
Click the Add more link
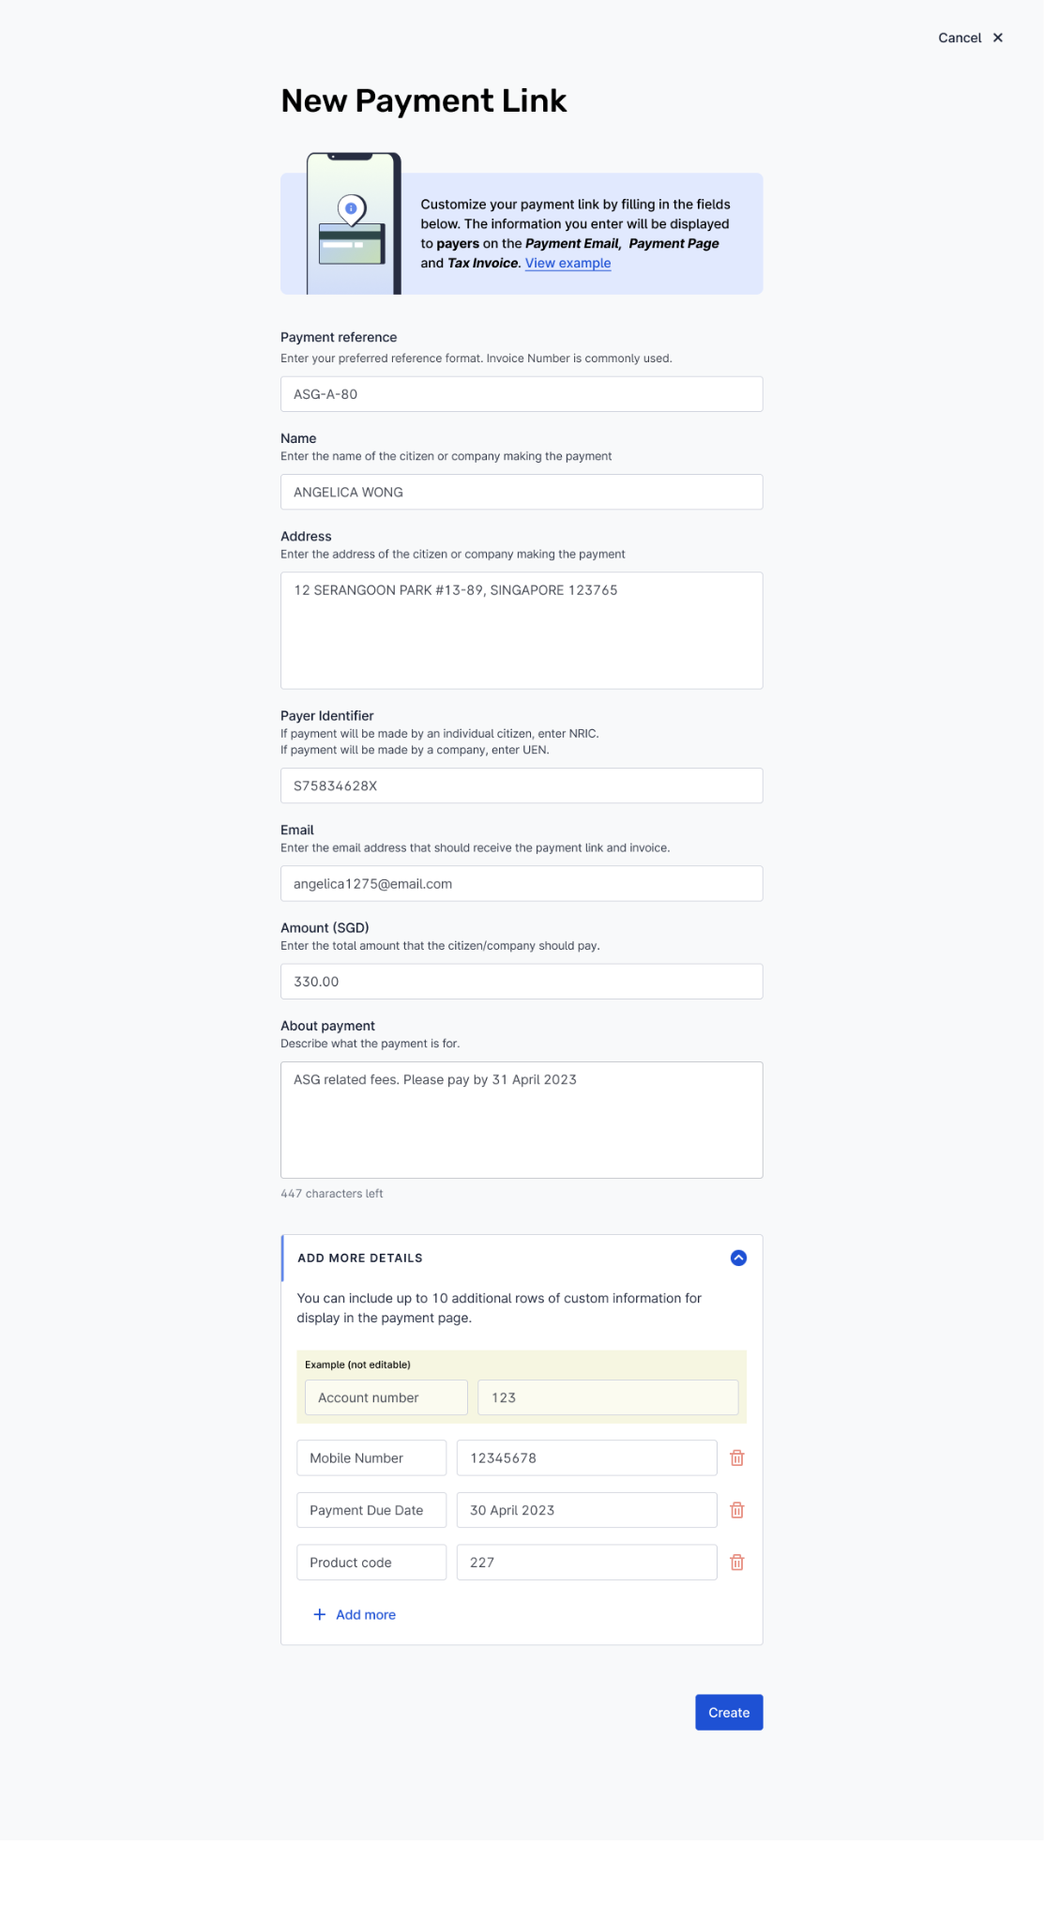point(366,1614)
